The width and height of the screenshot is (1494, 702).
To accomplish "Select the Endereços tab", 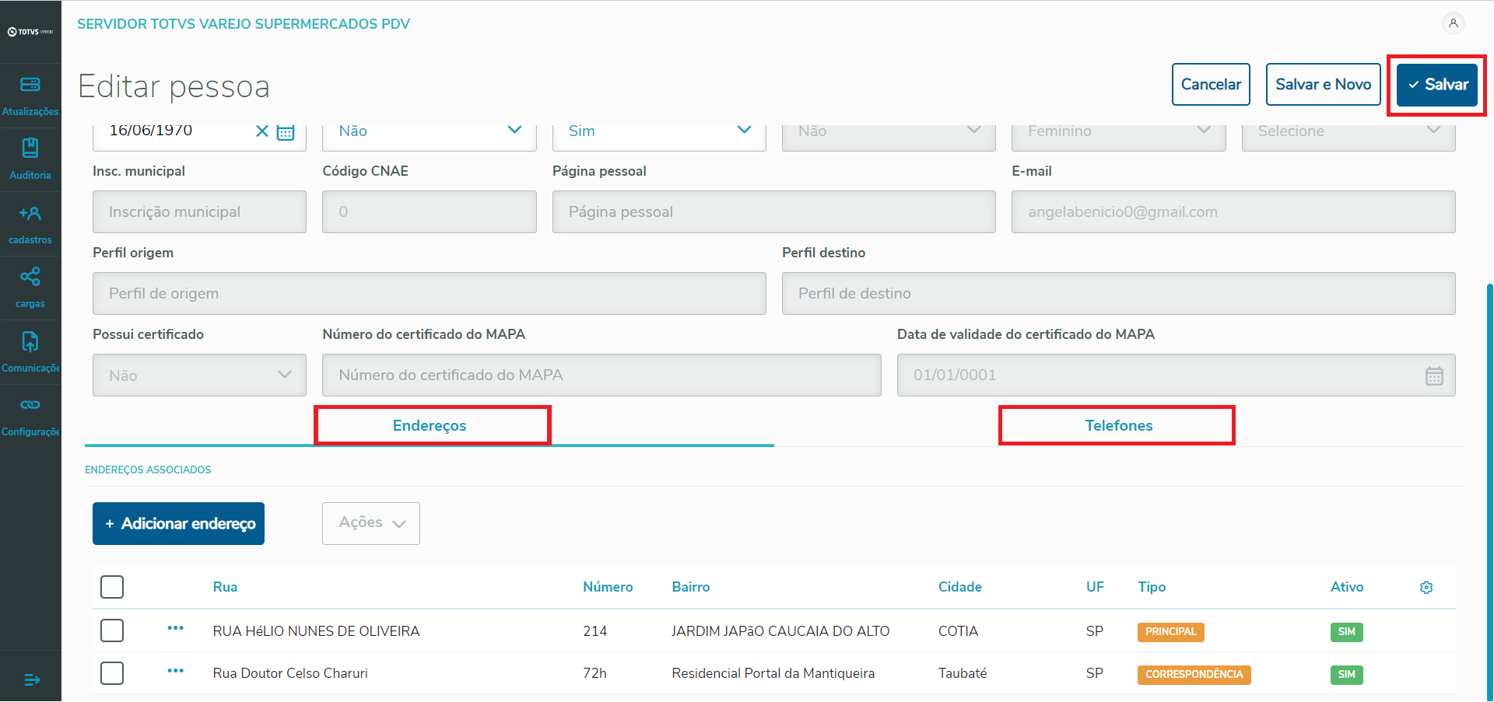I will (430, 425).
